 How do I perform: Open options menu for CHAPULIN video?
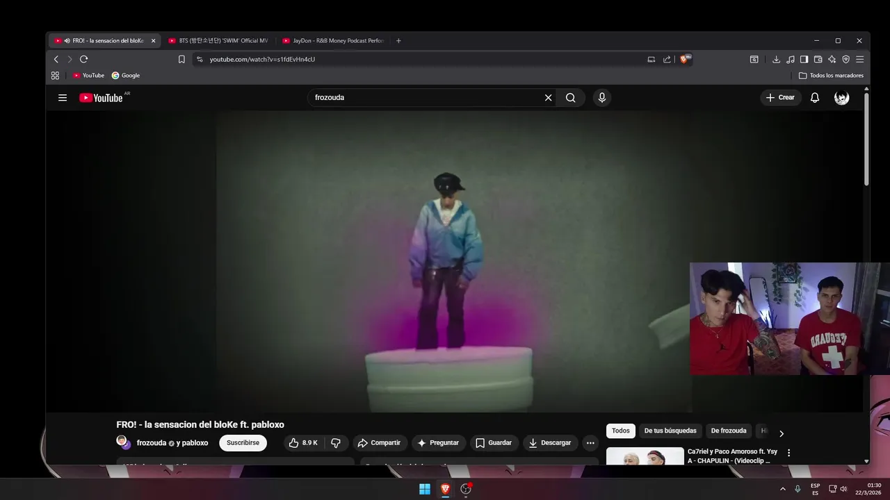(788, 453)
